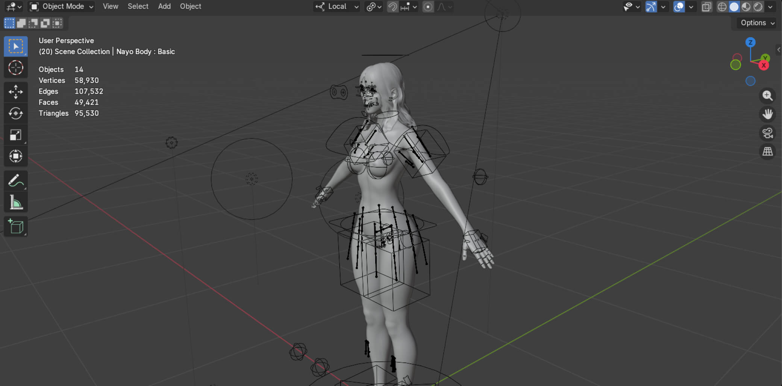Activate the 3D Cursor tool
The width and height of the screenshot is (782, 386).
pos(16,68)
